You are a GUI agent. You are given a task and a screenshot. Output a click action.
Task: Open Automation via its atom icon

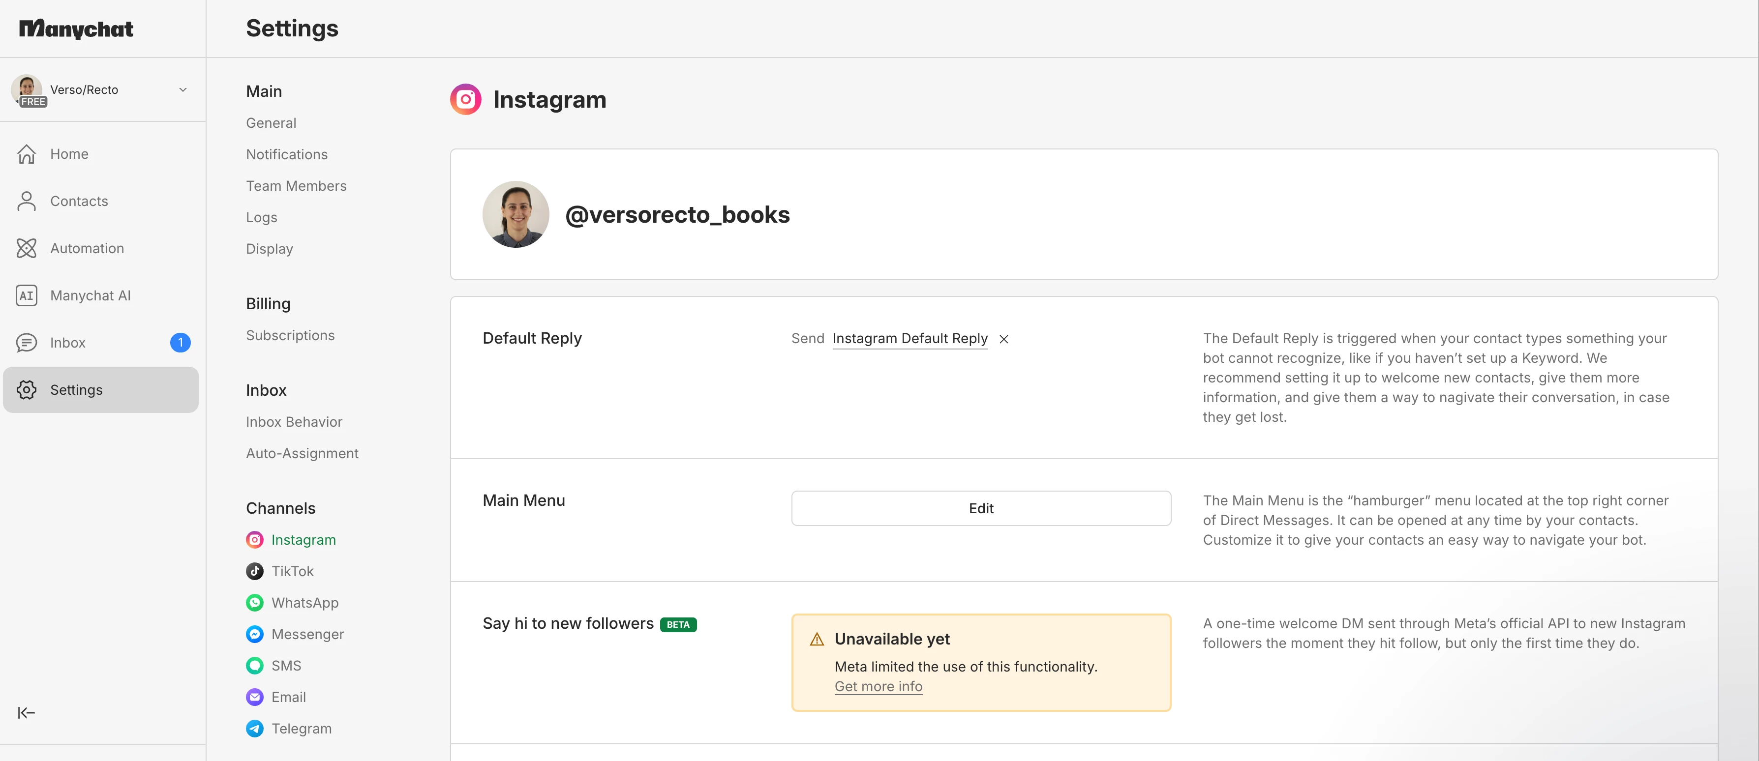(27, 248)
